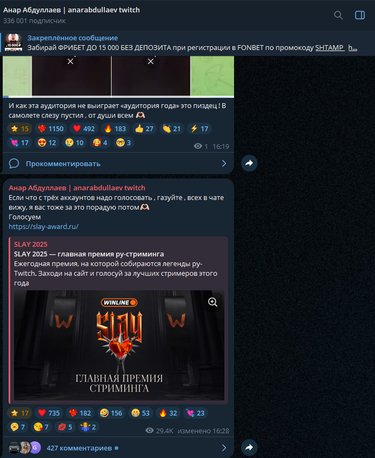The height and width of the screenshot is (458, 375).
Task: Toggle lightning bolt reaction 17
Action: [x=200, y=129]
